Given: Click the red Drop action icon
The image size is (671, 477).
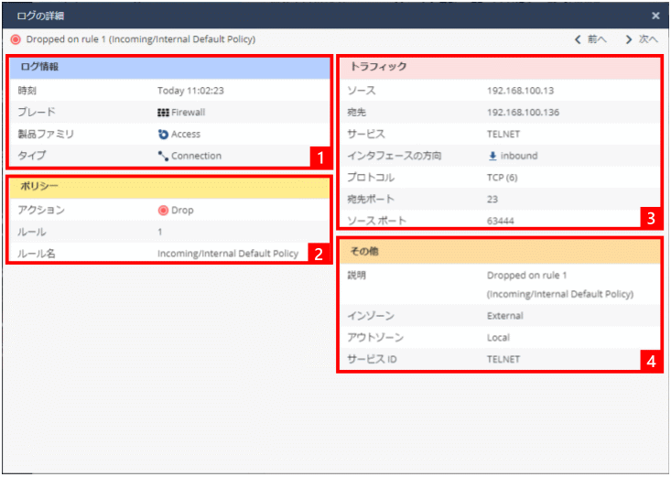Looking at the screenshot, I should coord(164,211).
